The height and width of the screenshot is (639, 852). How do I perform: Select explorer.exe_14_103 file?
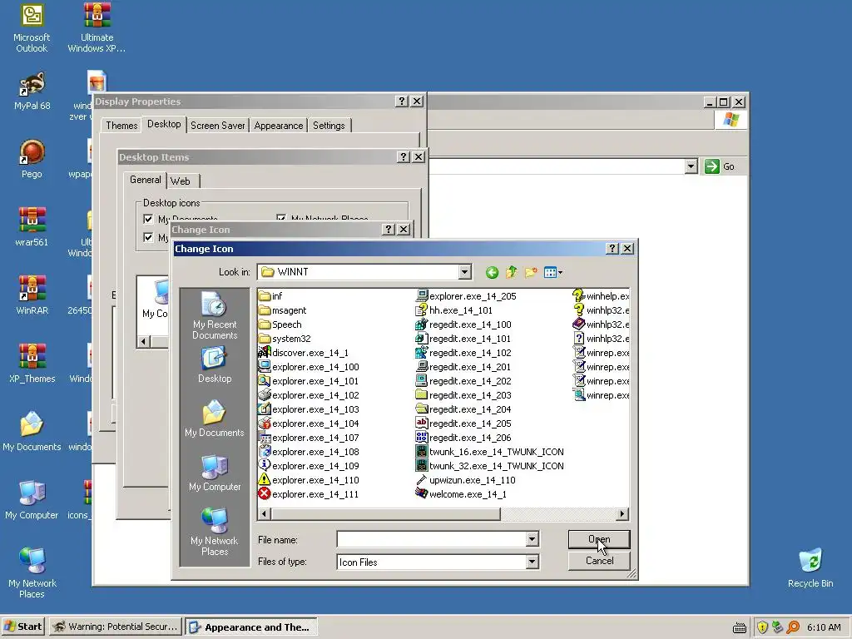309,409
